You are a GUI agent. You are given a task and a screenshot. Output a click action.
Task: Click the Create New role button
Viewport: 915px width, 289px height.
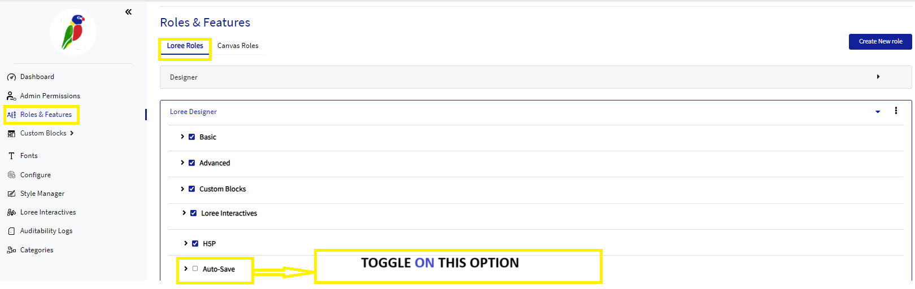(881, 42)
